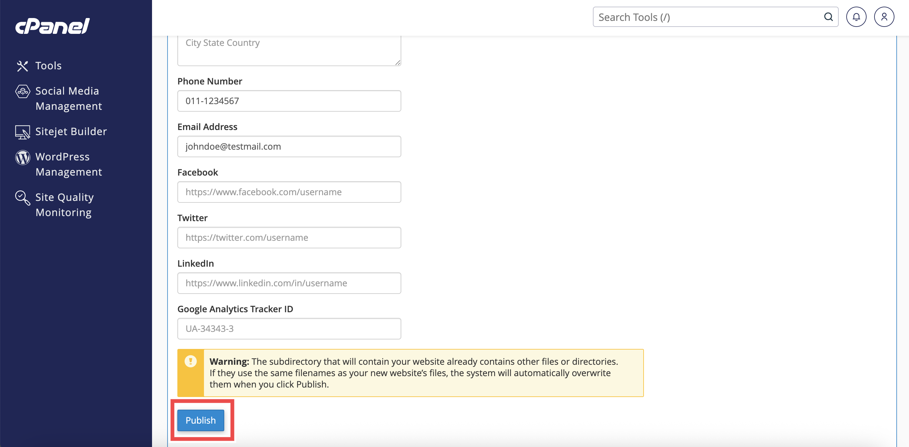Select the Email Address input field

289,146
